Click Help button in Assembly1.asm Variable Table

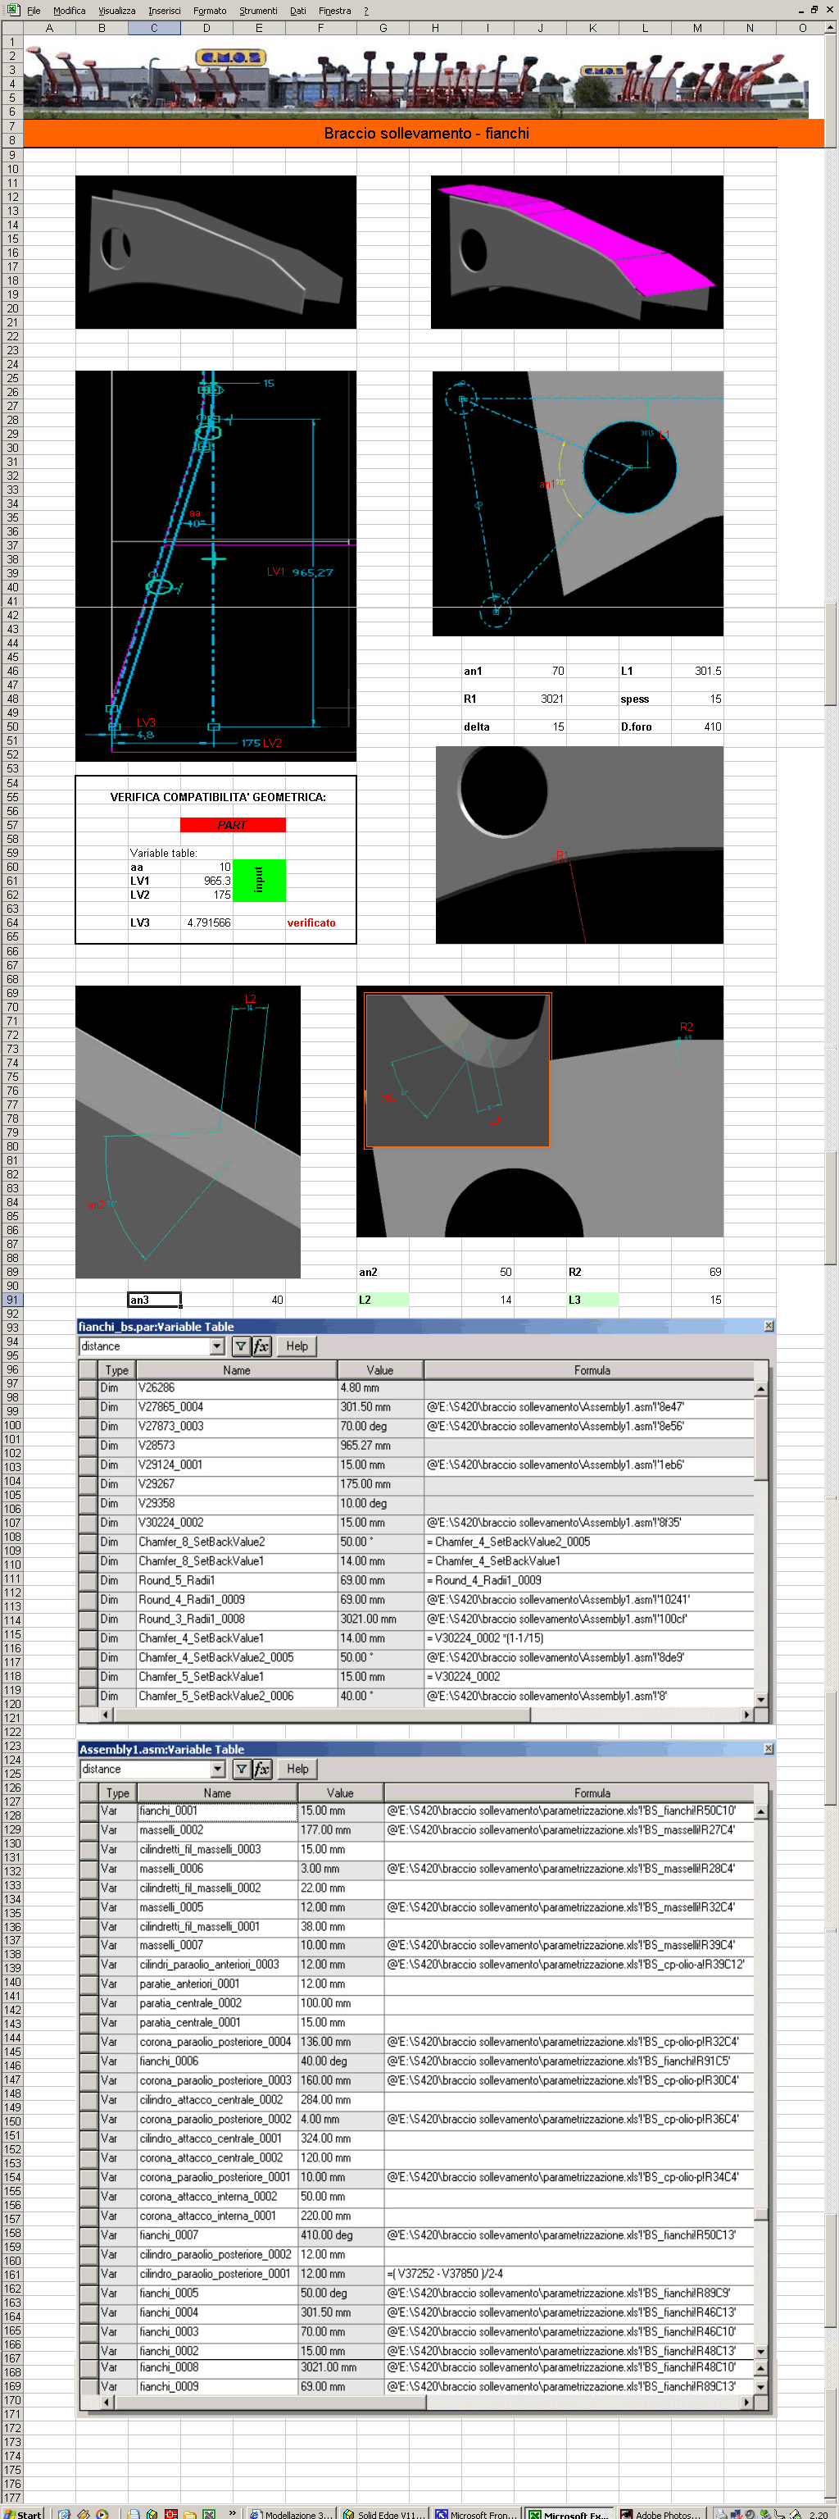point(298,1769)
